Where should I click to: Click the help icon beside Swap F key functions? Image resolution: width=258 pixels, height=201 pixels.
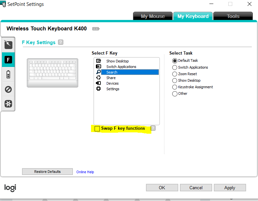(153, 128)
